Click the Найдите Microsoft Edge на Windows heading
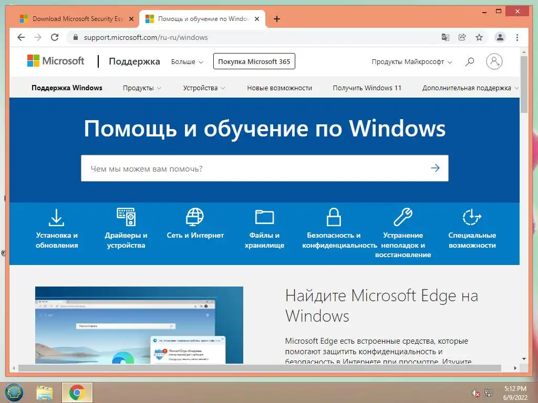The height and width of the screenshot is (403, 538). (381, 306)
